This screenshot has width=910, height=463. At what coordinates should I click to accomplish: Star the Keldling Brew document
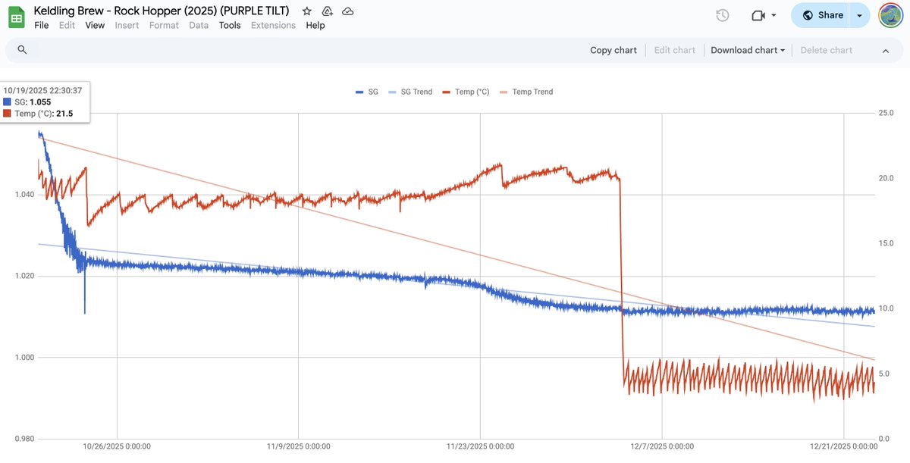(x=306, y=11)
